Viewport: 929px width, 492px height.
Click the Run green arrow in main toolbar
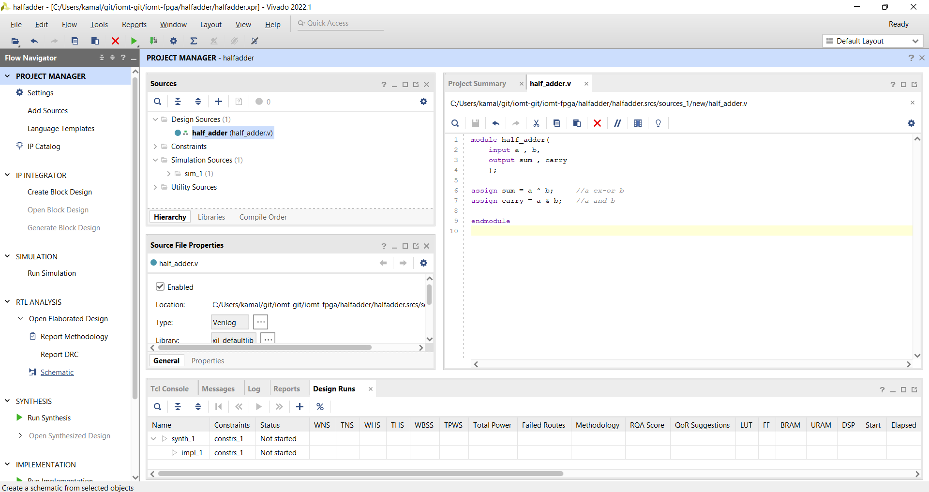[134, 41]
